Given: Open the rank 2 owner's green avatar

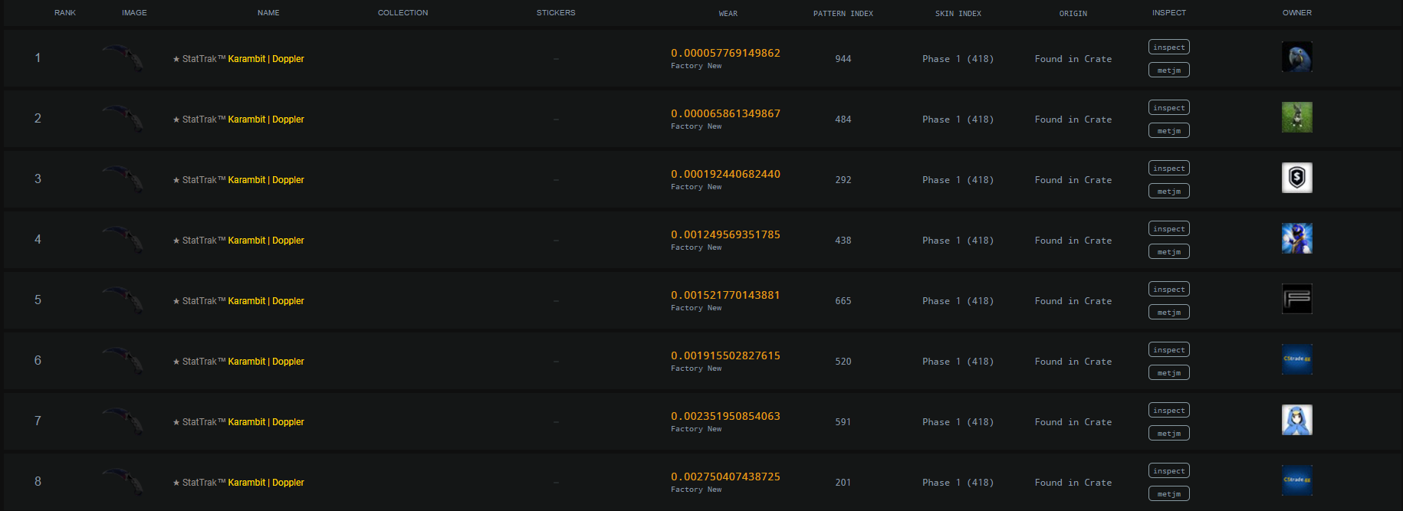Looking at the screenshot, I should click(1296, 117).
